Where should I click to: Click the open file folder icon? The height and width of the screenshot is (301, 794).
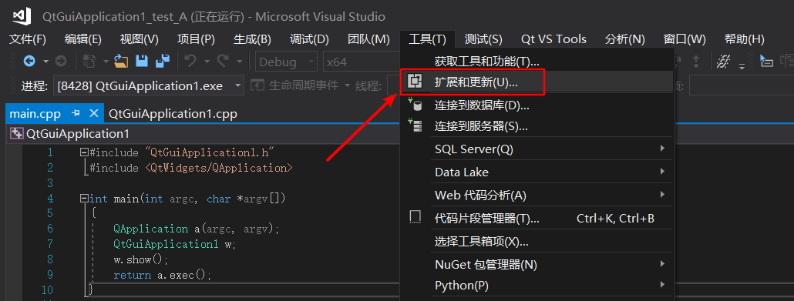pyautogui.click(x=121, y=62)
